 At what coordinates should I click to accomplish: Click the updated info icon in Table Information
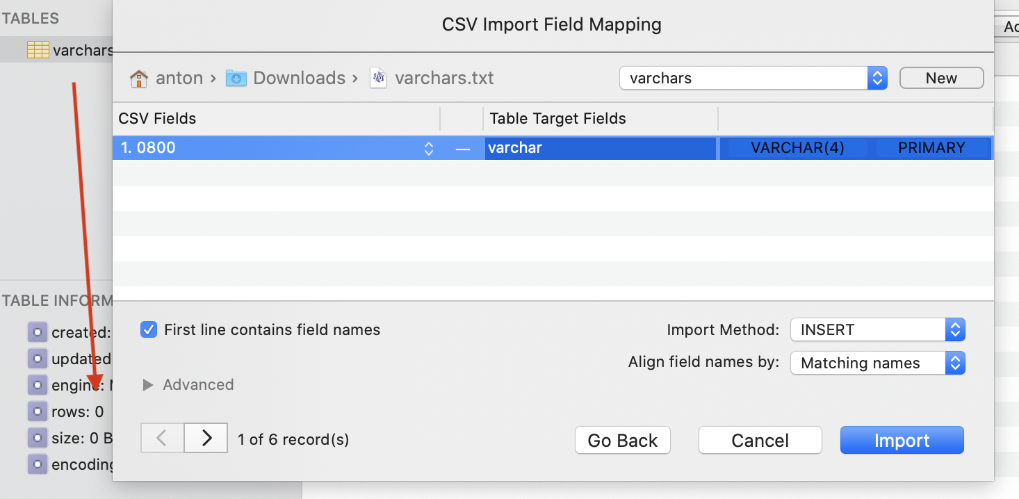(x=37, y=359)
